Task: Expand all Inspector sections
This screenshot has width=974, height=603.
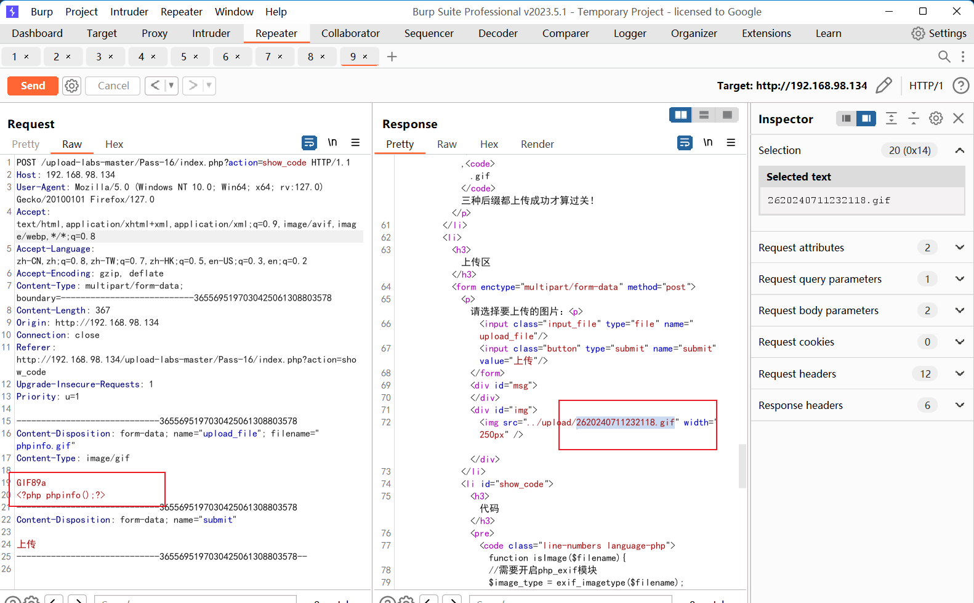Action: click(x=891, y=118)
